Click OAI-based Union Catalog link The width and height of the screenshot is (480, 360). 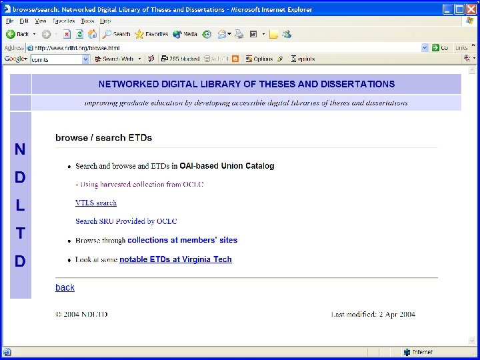click(227, 165)
